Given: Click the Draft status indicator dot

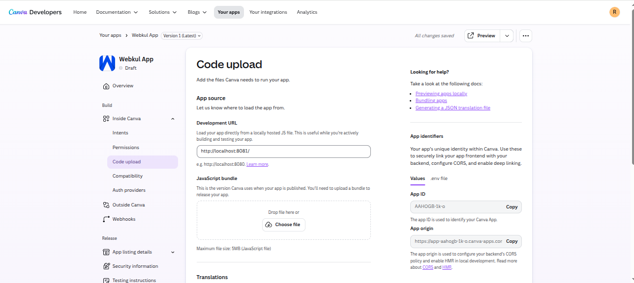Looking at the screenshot, I should point(121,68).
